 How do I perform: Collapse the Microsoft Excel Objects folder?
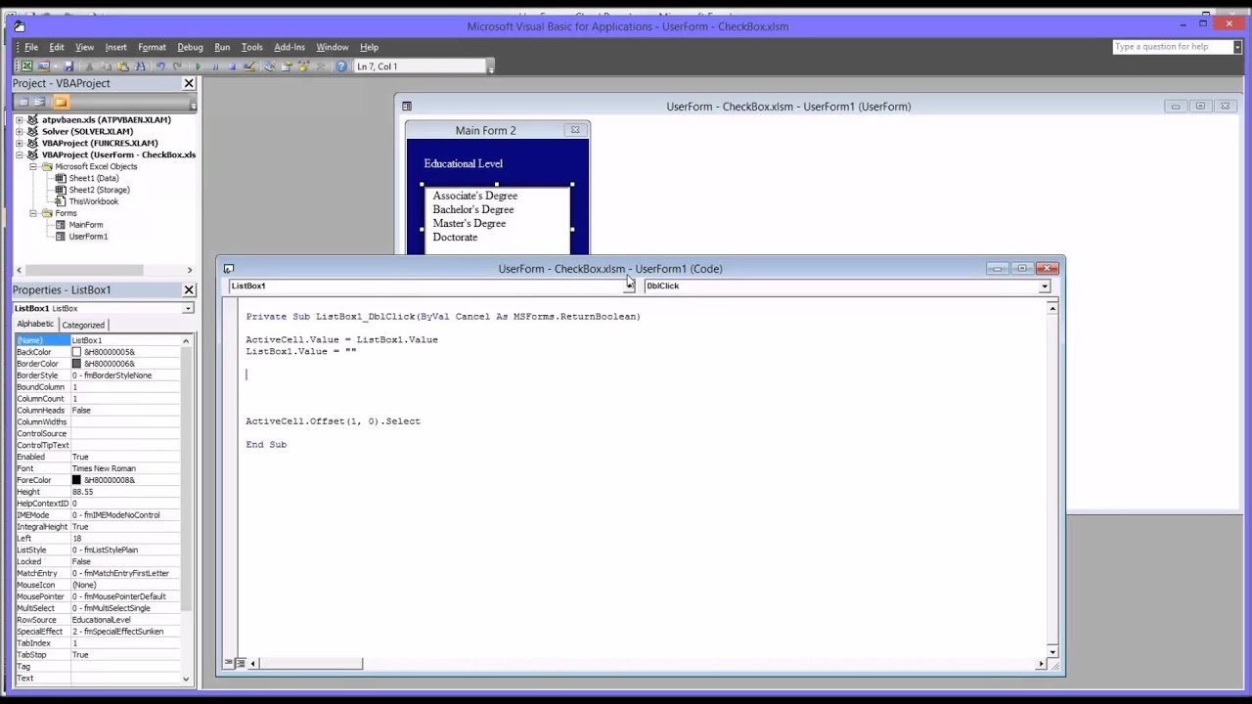[32, 167]
